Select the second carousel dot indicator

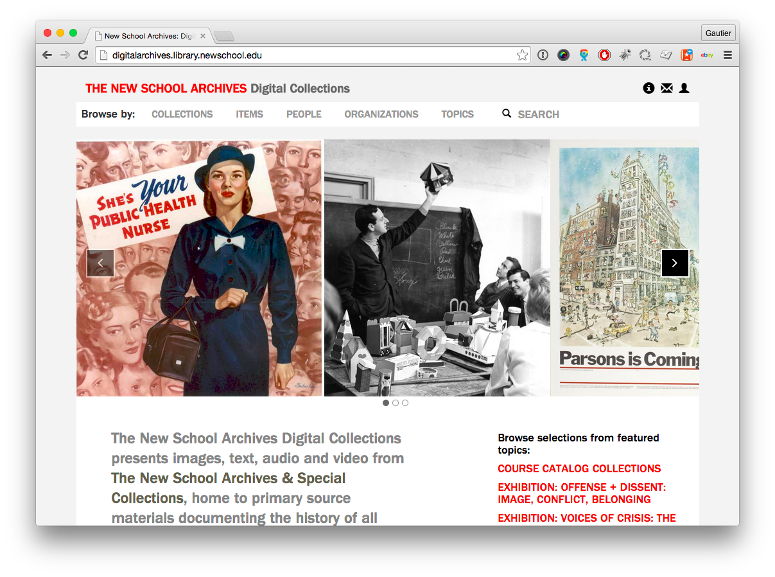(396, 403)
